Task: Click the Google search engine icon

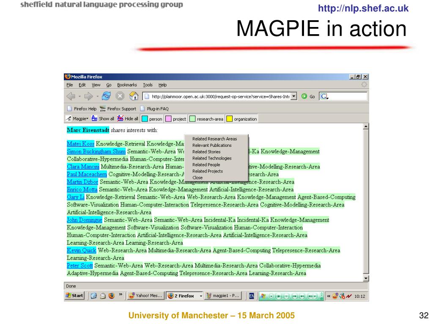Action: (323, 97)
